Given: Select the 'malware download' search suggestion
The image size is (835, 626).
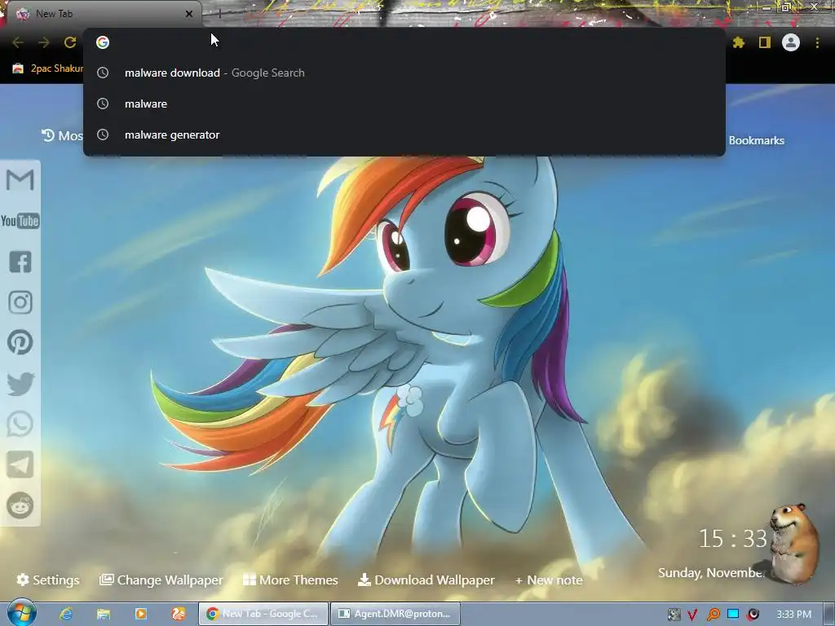Looking at the screenshot, I should tap(404, 73).
